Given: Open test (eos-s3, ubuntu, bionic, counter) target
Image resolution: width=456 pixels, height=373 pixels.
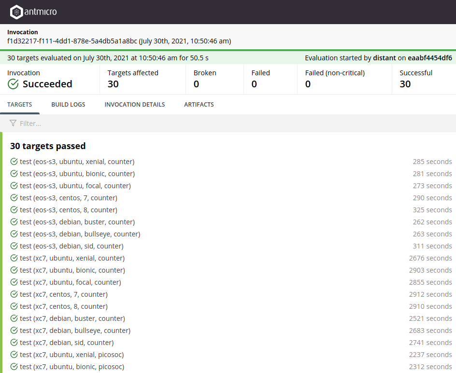Looking at the screenshot, I should click(77, 174).
